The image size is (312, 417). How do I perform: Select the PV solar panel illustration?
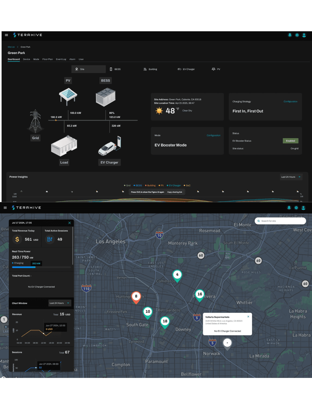coord(68,96)
